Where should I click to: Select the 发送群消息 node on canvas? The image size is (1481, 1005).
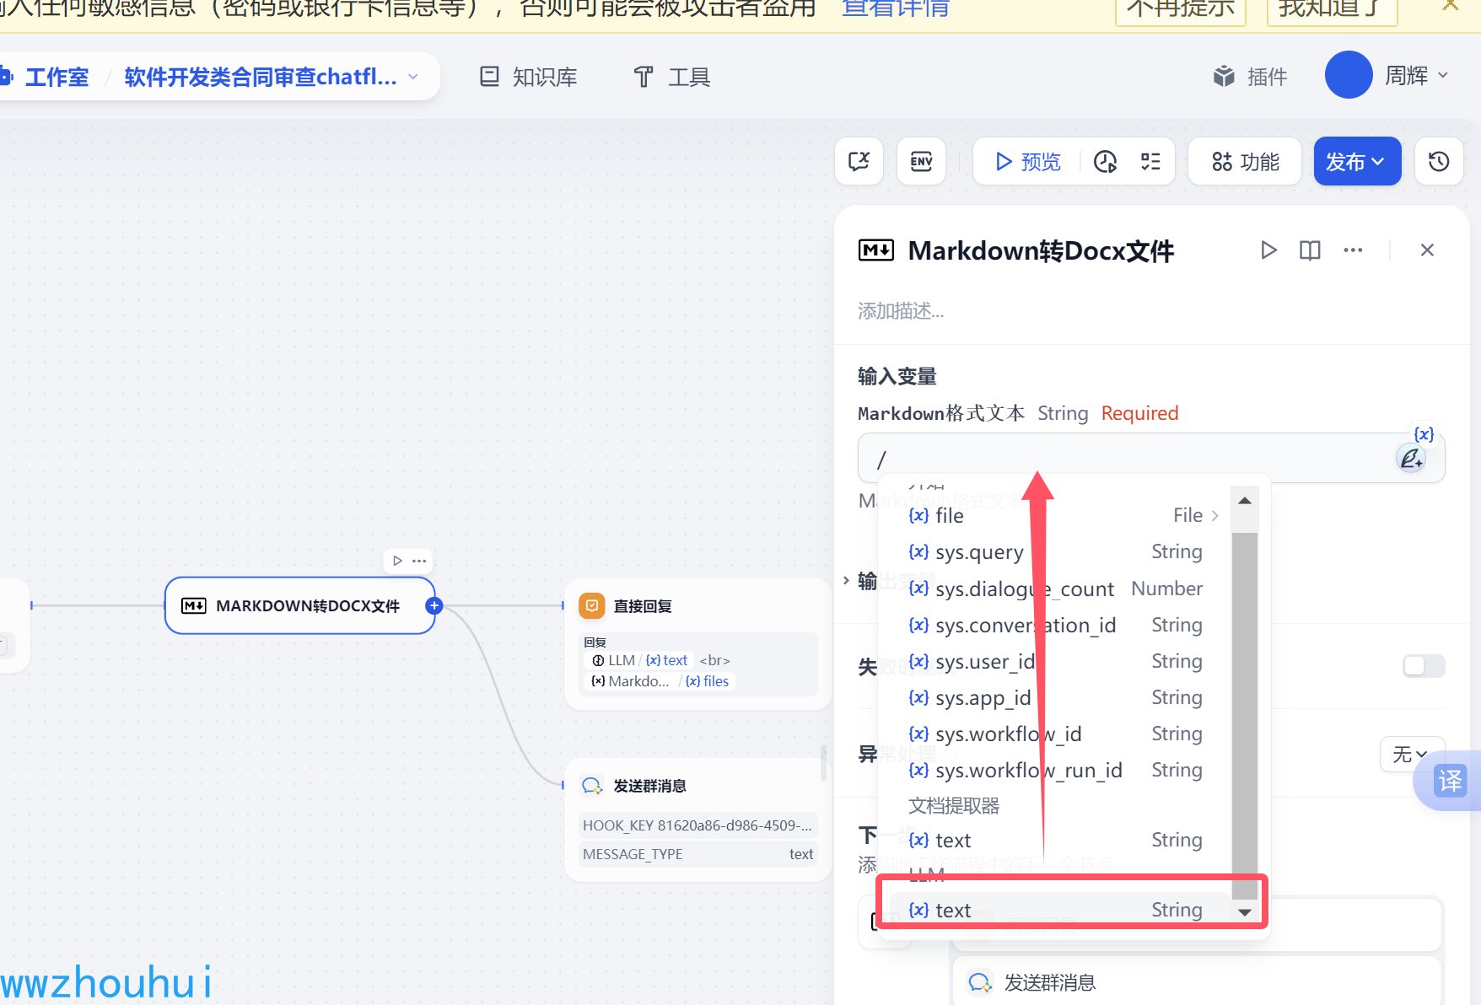click(x=697, y=820)
